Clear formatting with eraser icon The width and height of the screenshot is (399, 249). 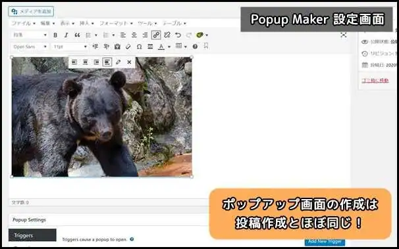point(128,47)
